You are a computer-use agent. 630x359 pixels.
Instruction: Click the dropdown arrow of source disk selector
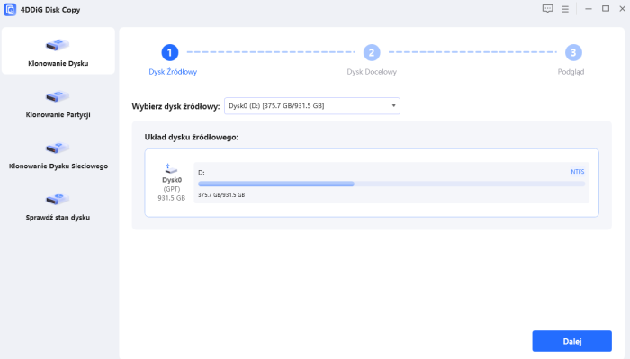394,106
